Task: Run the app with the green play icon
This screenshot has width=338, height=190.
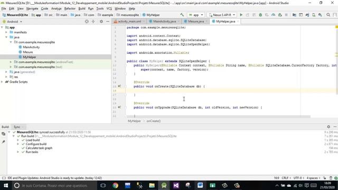Action: [x=241, y=15]
